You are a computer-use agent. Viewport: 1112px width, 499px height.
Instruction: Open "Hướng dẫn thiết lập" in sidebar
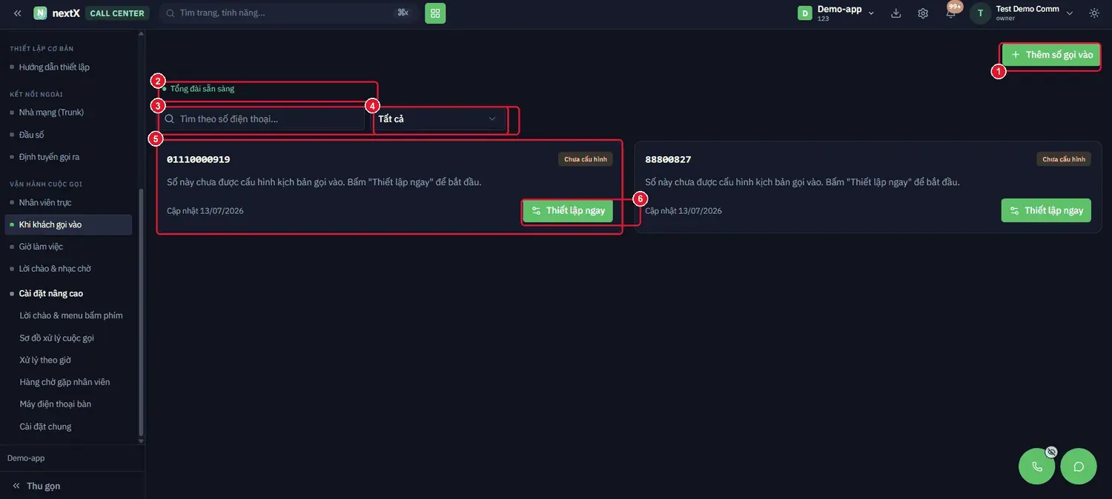(54, 67)
